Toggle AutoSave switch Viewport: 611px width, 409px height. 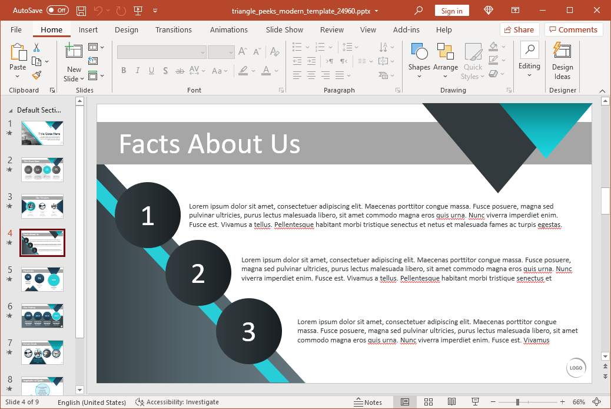[57, 11]
